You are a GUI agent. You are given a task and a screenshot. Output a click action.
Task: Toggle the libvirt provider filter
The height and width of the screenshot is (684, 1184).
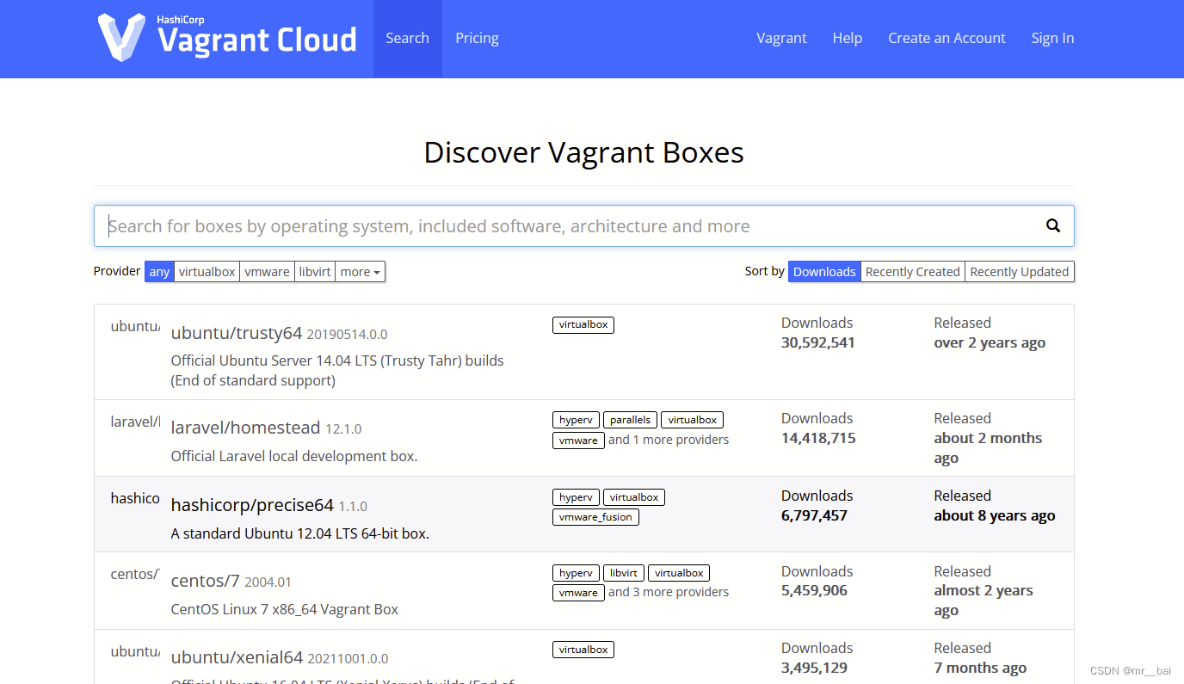click(x=314, y=271)
